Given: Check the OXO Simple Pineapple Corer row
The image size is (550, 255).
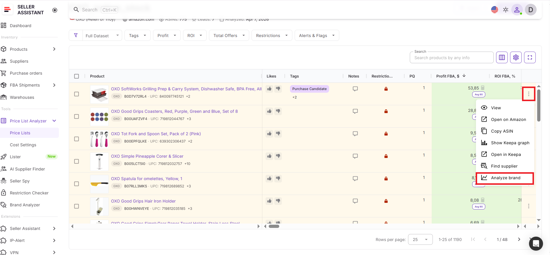Looking at the screenshot, I should (x=77, y=161).
